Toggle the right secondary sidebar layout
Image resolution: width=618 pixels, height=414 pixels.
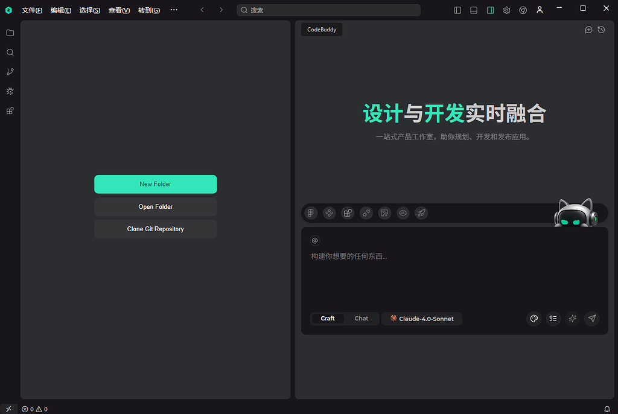[x=491, y=10]
